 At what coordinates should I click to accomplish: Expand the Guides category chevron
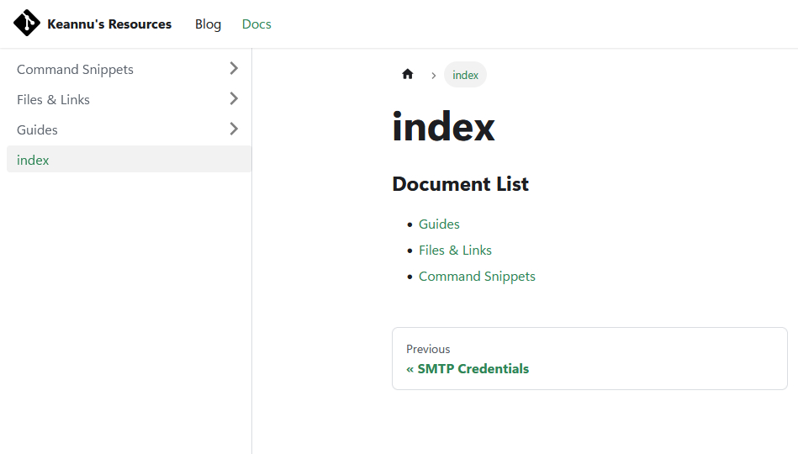[234, 129]
